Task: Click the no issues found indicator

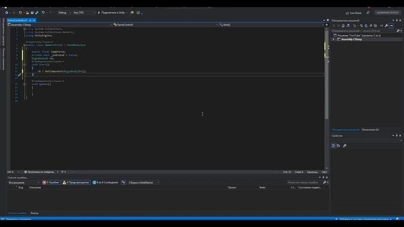Action: [39, 172]
